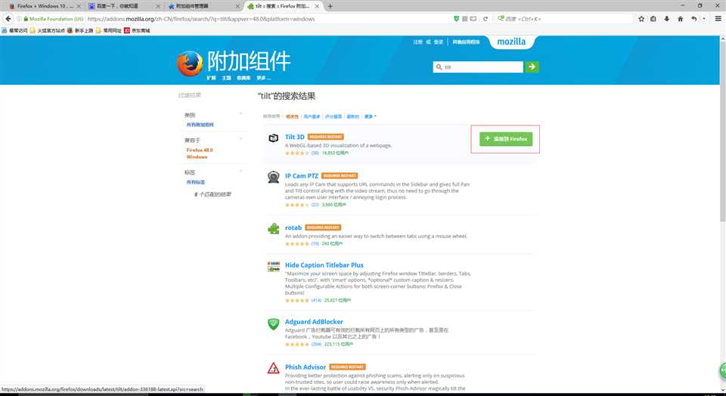The width and height of the screenshot is (726, 396).
Task: Click the green shield icon in address bar
Action: [457, 19]
